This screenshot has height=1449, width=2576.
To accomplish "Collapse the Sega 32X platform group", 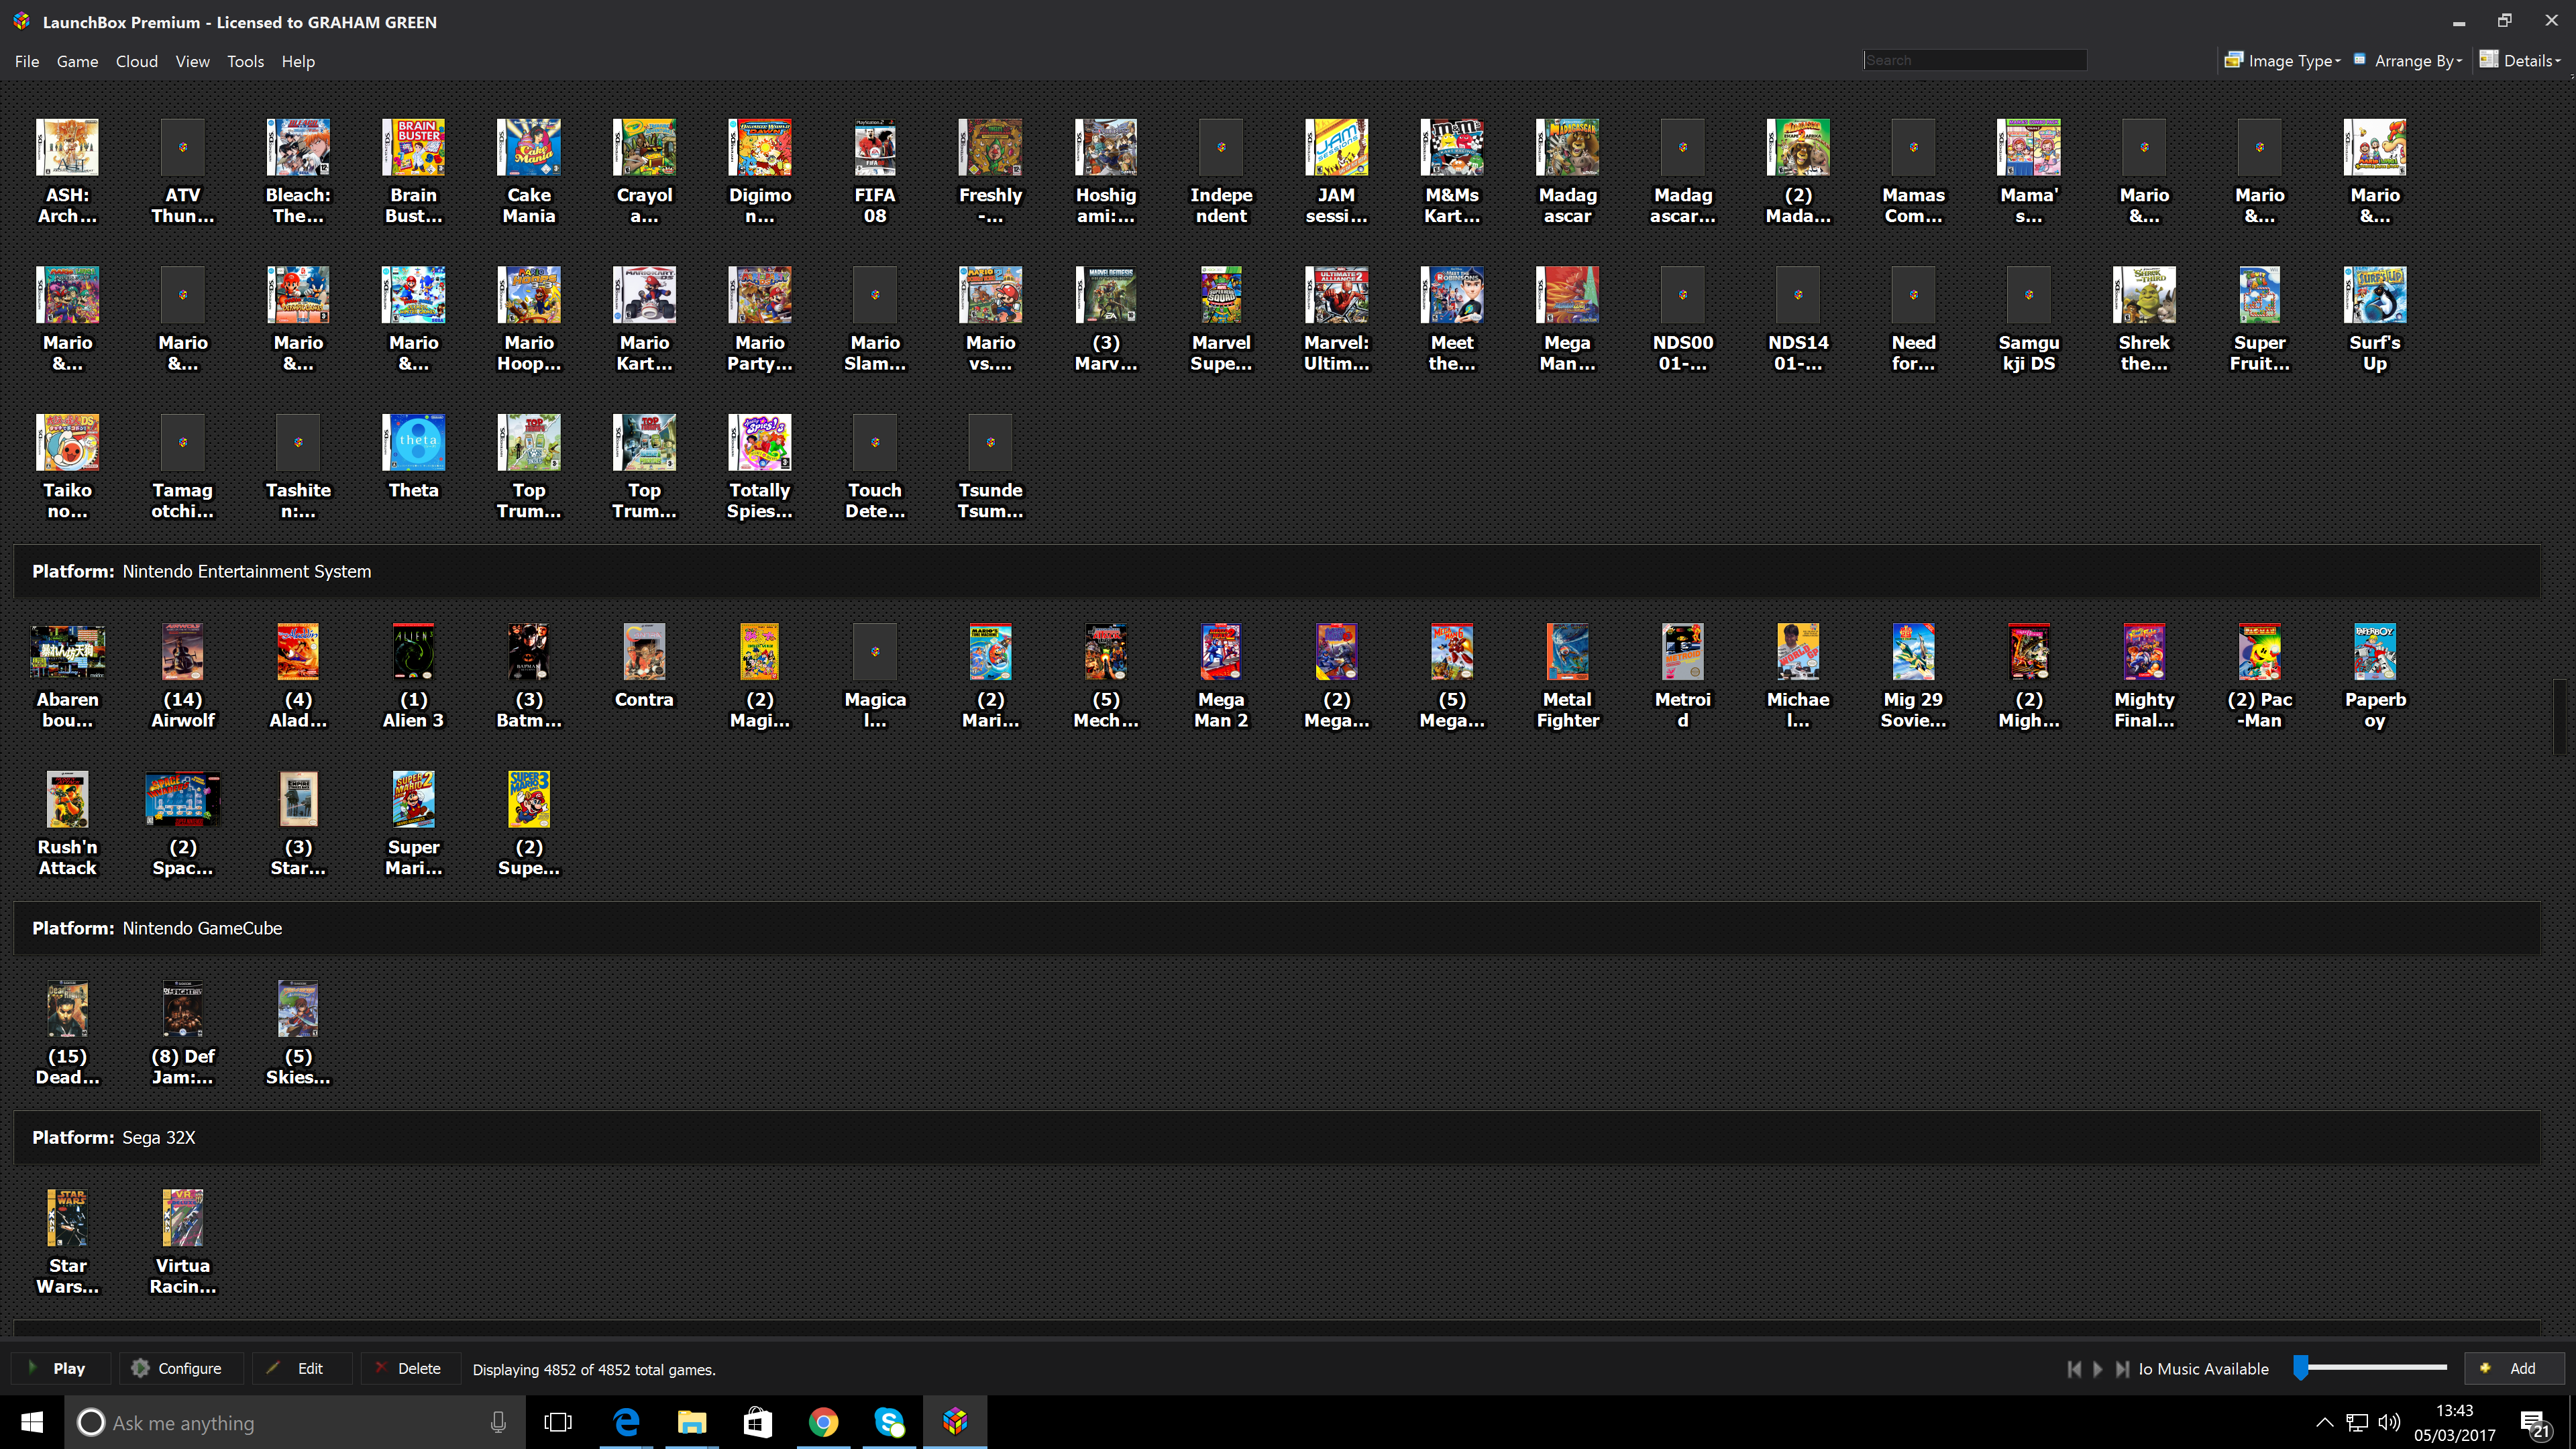I will pyautogui.click(x=1276, y=1137).
